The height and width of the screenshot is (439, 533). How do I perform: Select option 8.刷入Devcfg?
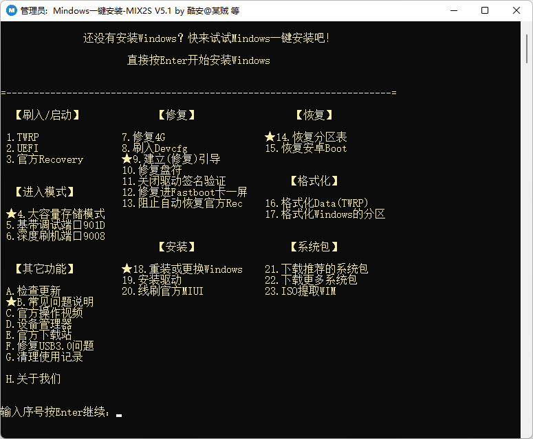(x=155, y=148)
